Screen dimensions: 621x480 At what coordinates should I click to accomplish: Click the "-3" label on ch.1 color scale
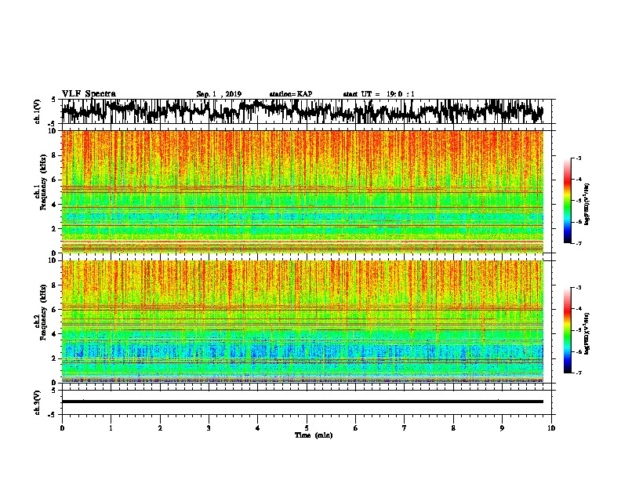click(x=578, y=158)
